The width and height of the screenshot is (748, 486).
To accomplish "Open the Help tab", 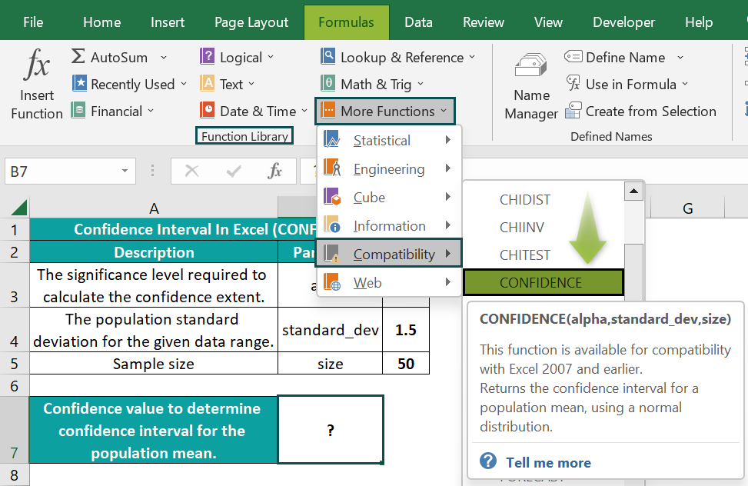I will coord(699,22).
